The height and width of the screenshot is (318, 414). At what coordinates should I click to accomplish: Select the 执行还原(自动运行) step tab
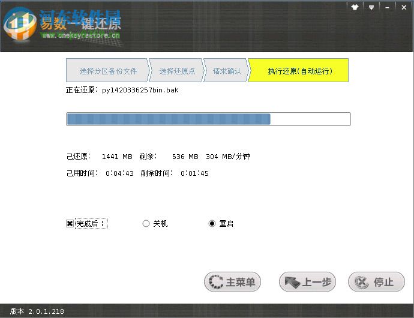[x=299, y=70]
